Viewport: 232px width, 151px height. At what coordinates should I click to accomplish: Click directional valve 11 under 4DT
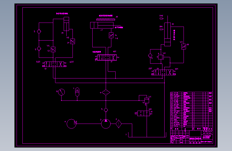107,57
